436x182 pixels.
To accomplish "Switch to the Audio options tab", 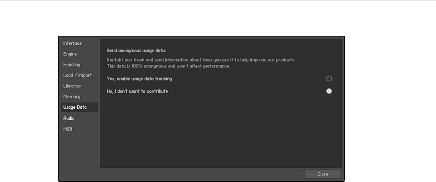I will point(69,118).
